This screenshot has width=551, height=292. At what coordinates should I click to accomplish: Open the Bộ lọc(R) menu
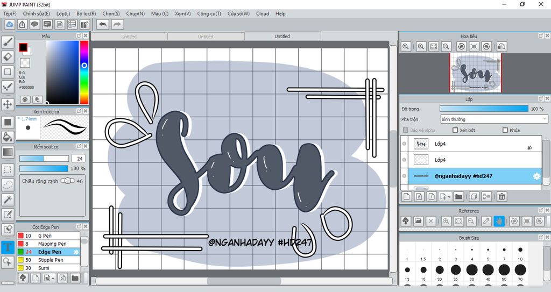[x=86, y=13]
